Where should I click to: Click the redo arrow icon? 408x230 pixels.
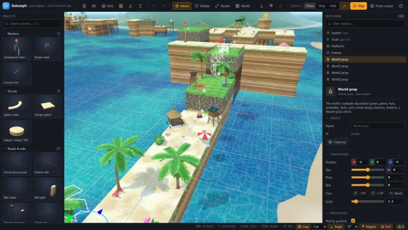pyautogui.click(x=163, y=6)
